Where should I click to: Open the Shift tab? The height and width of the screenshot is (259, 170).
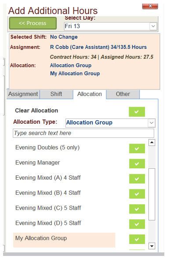click(56, 94)
